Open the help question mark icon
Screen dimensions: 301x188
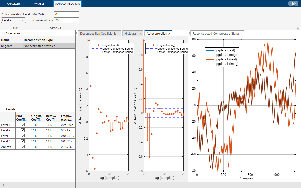(294, 4)
